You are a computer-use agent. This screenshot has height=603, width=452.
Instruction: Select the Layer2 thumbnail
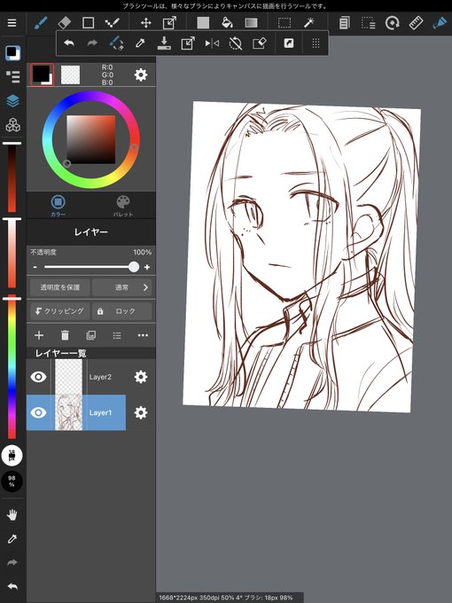pyautogui.click(x=69, y=377)
